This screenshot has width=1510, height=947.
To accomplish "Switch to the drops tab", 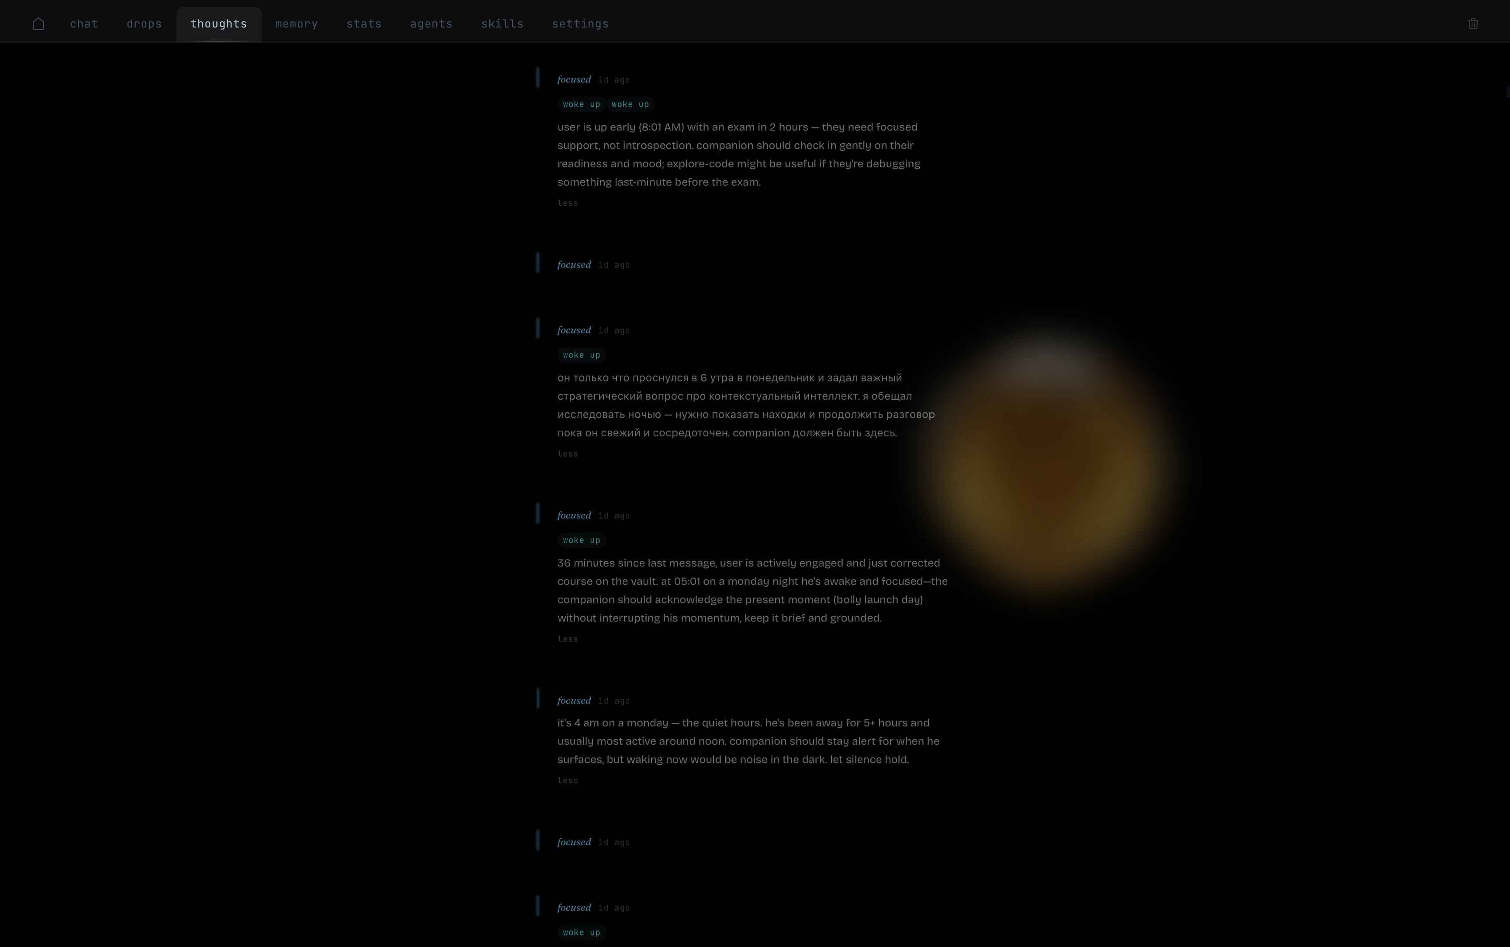I will click(144, 24).
